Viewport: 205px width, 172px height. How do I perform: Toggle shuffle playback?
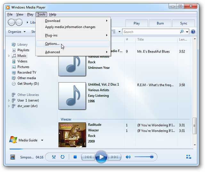point(54,157)
